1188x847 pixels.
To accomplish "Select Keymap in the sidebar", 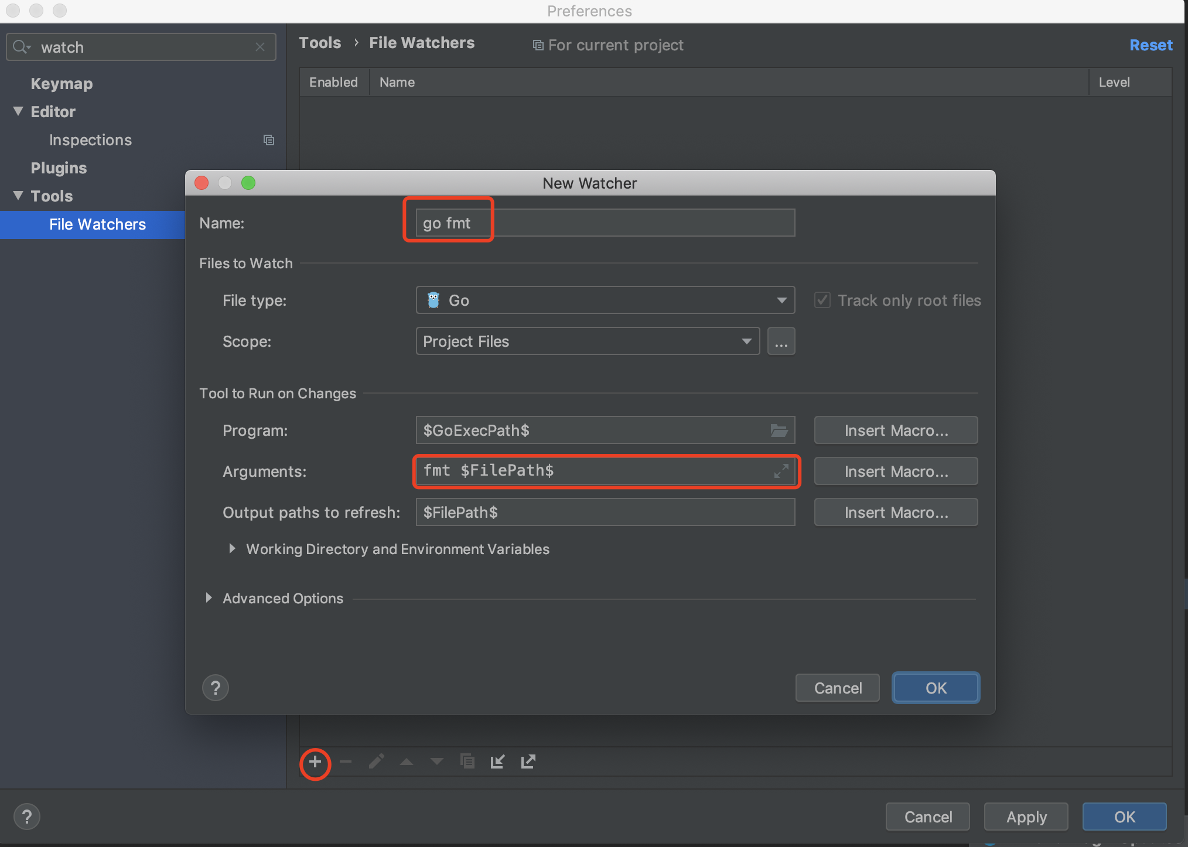I will 62,84.
